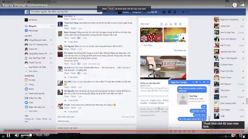Adjust the video player volume slider
248x139 pixels.
pyautogui.click(x=26, y=135)
